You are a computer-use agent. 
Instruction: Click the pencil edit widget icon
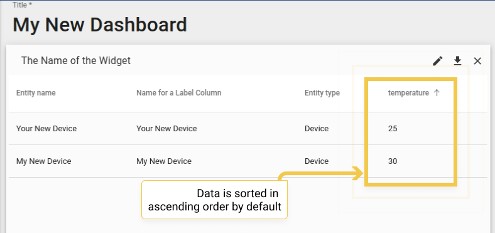point(438,61)
